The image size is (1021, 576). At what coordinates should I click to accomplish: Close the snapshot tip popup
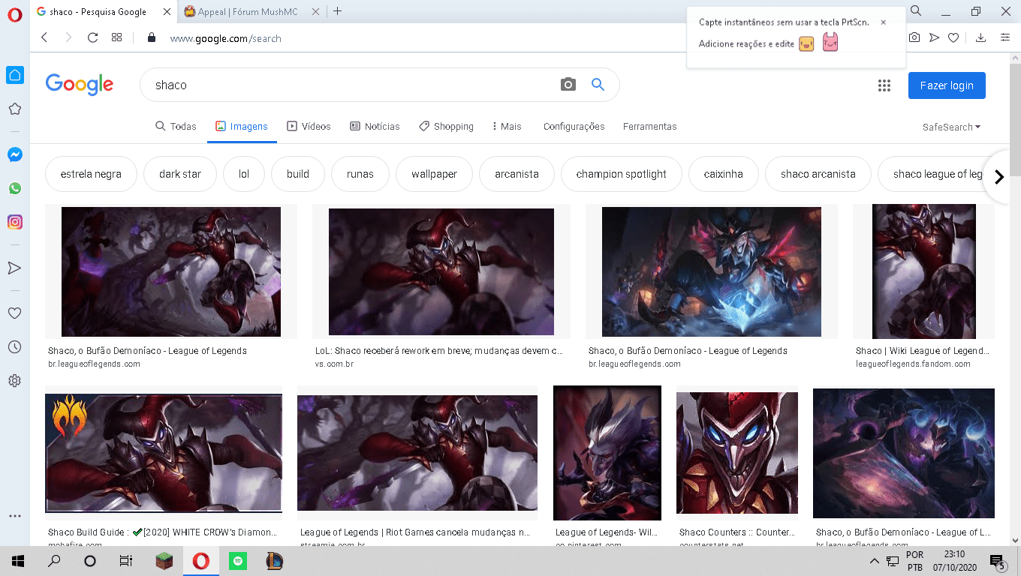click(x=884, y=22)
